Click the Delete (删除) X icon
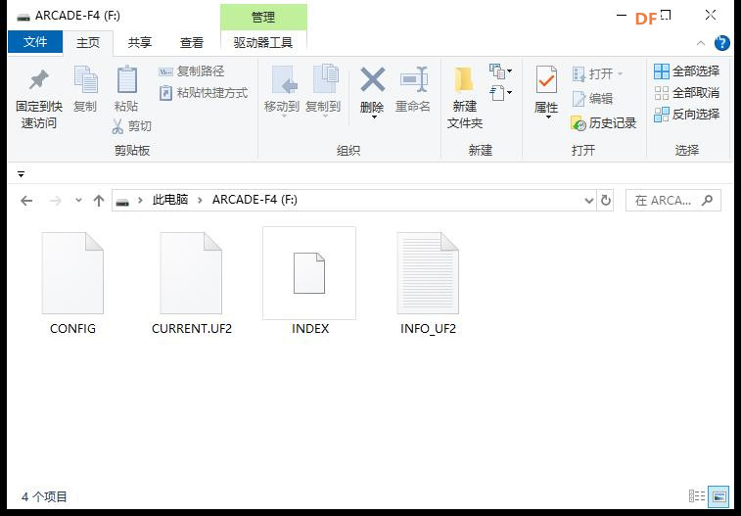Viewport: 741px width, 516px height. click(x=372, y=80)
